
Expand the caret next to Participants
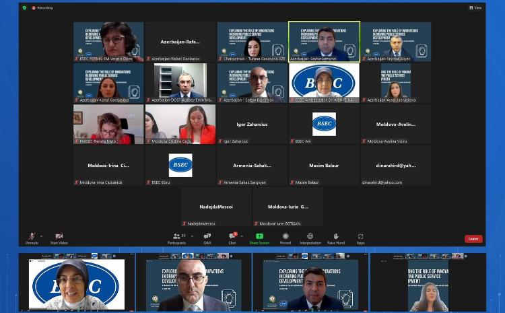(x=193, y=236)
